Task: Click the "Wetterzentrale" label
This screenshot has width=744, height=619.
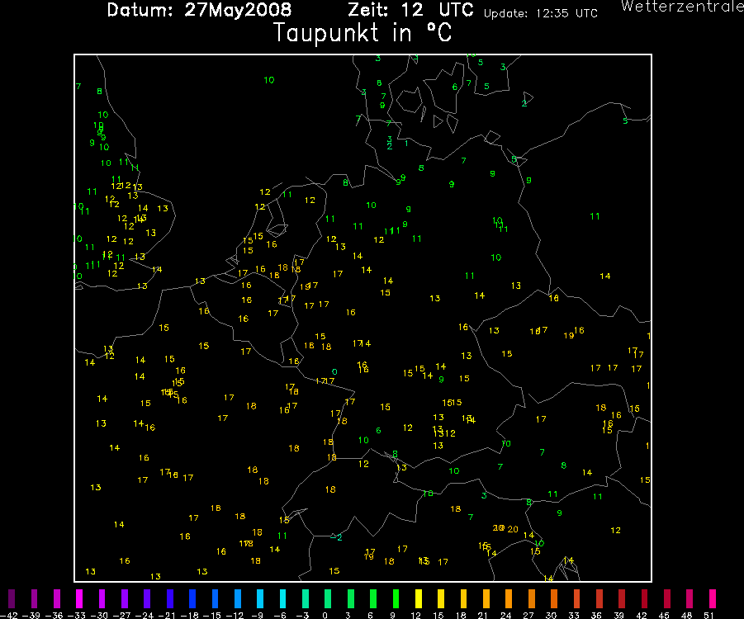Action: point(682,7)
